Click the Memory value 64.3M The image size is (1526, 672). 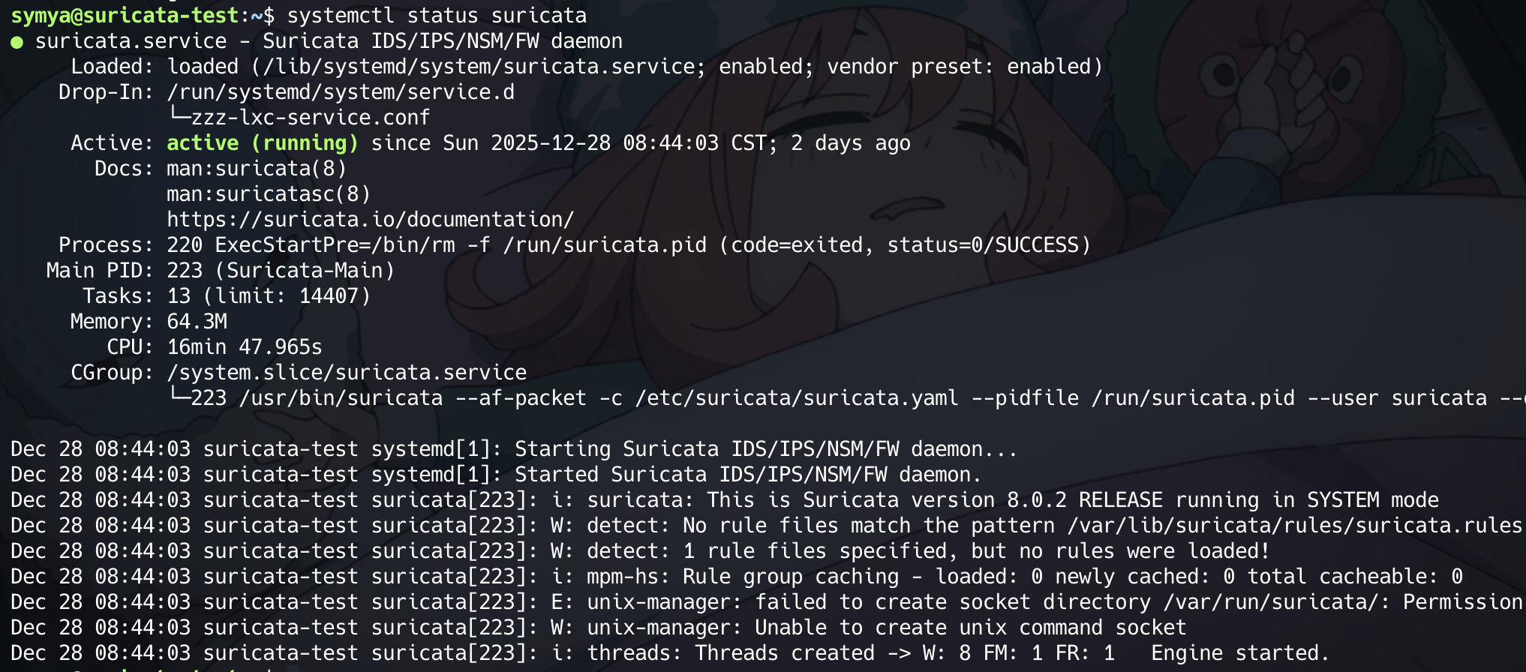coord(197,322)
